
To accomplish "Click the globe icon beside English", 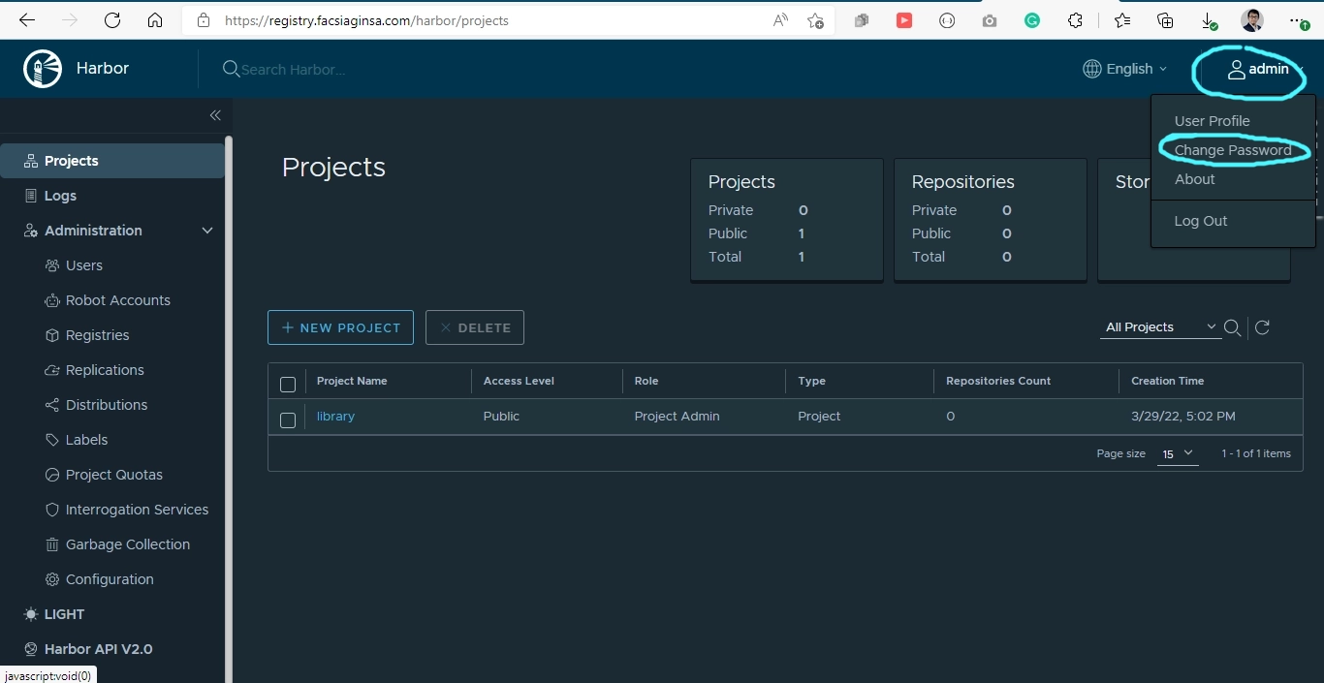I will [1091, 69].
